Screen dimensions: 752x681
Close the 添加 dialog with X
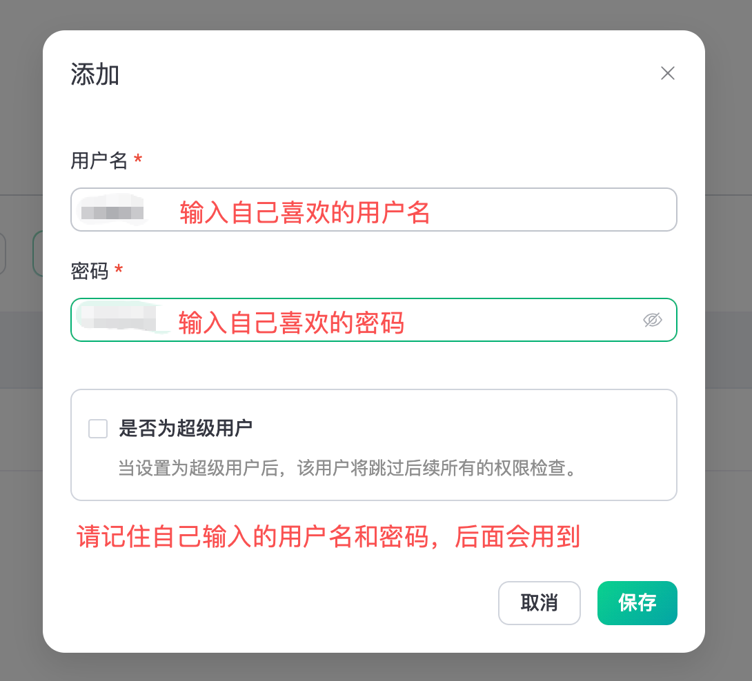coord(667,74)
